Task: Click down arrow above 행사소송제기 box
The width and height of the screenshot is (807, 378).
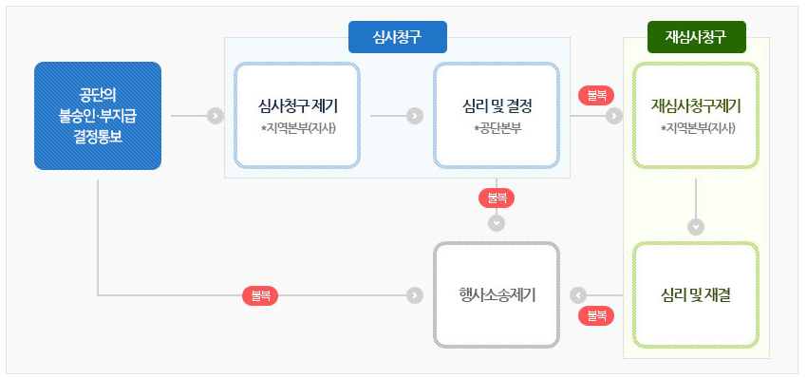Action: (497, 223)
